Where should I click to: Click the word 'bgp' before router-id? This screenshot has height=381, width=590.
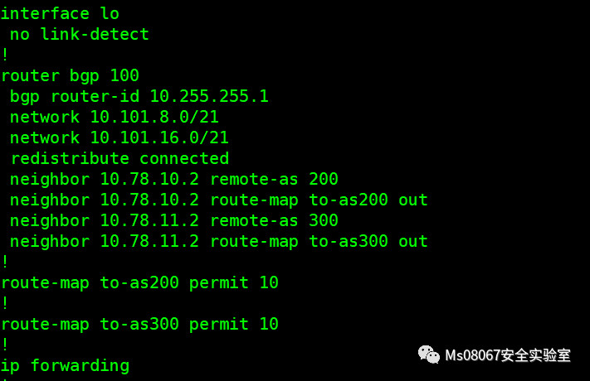click(25, 96)
